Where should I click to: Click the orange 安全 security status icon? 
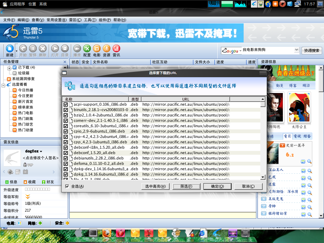67,223
